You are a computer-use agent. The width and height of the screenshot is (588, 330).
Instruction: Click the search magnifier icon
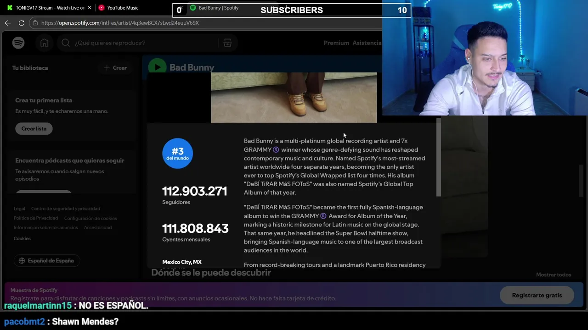click(66, 43)
